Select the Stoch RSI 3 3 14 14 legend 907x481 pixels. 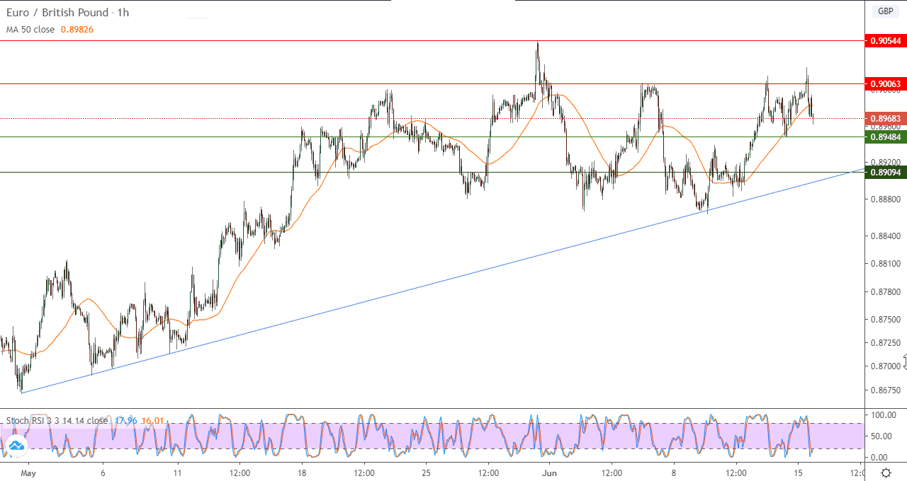coord(57,420)
